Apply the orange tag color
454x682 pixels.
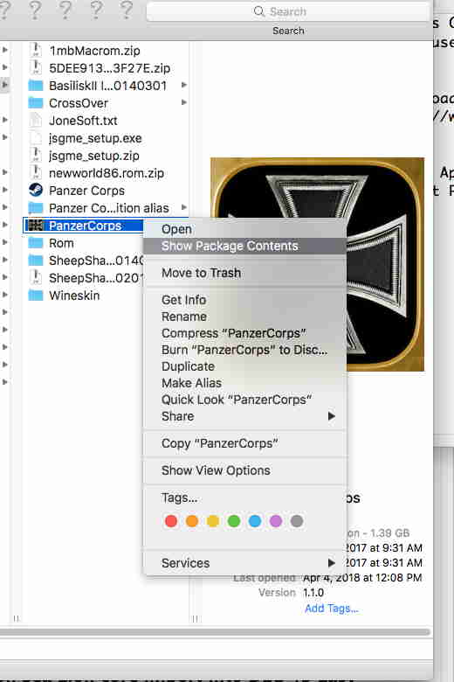click(x=192, y=520)
